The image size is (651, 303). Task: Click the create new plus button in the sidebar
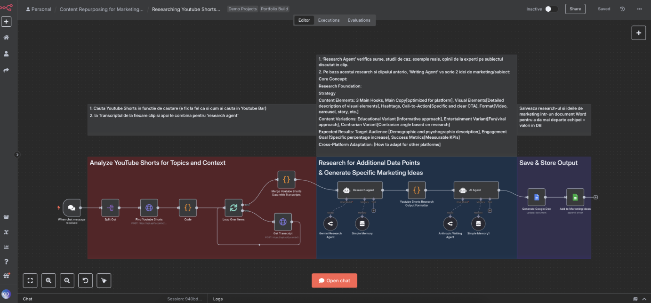pyautogui.click(x=6, y=22)
